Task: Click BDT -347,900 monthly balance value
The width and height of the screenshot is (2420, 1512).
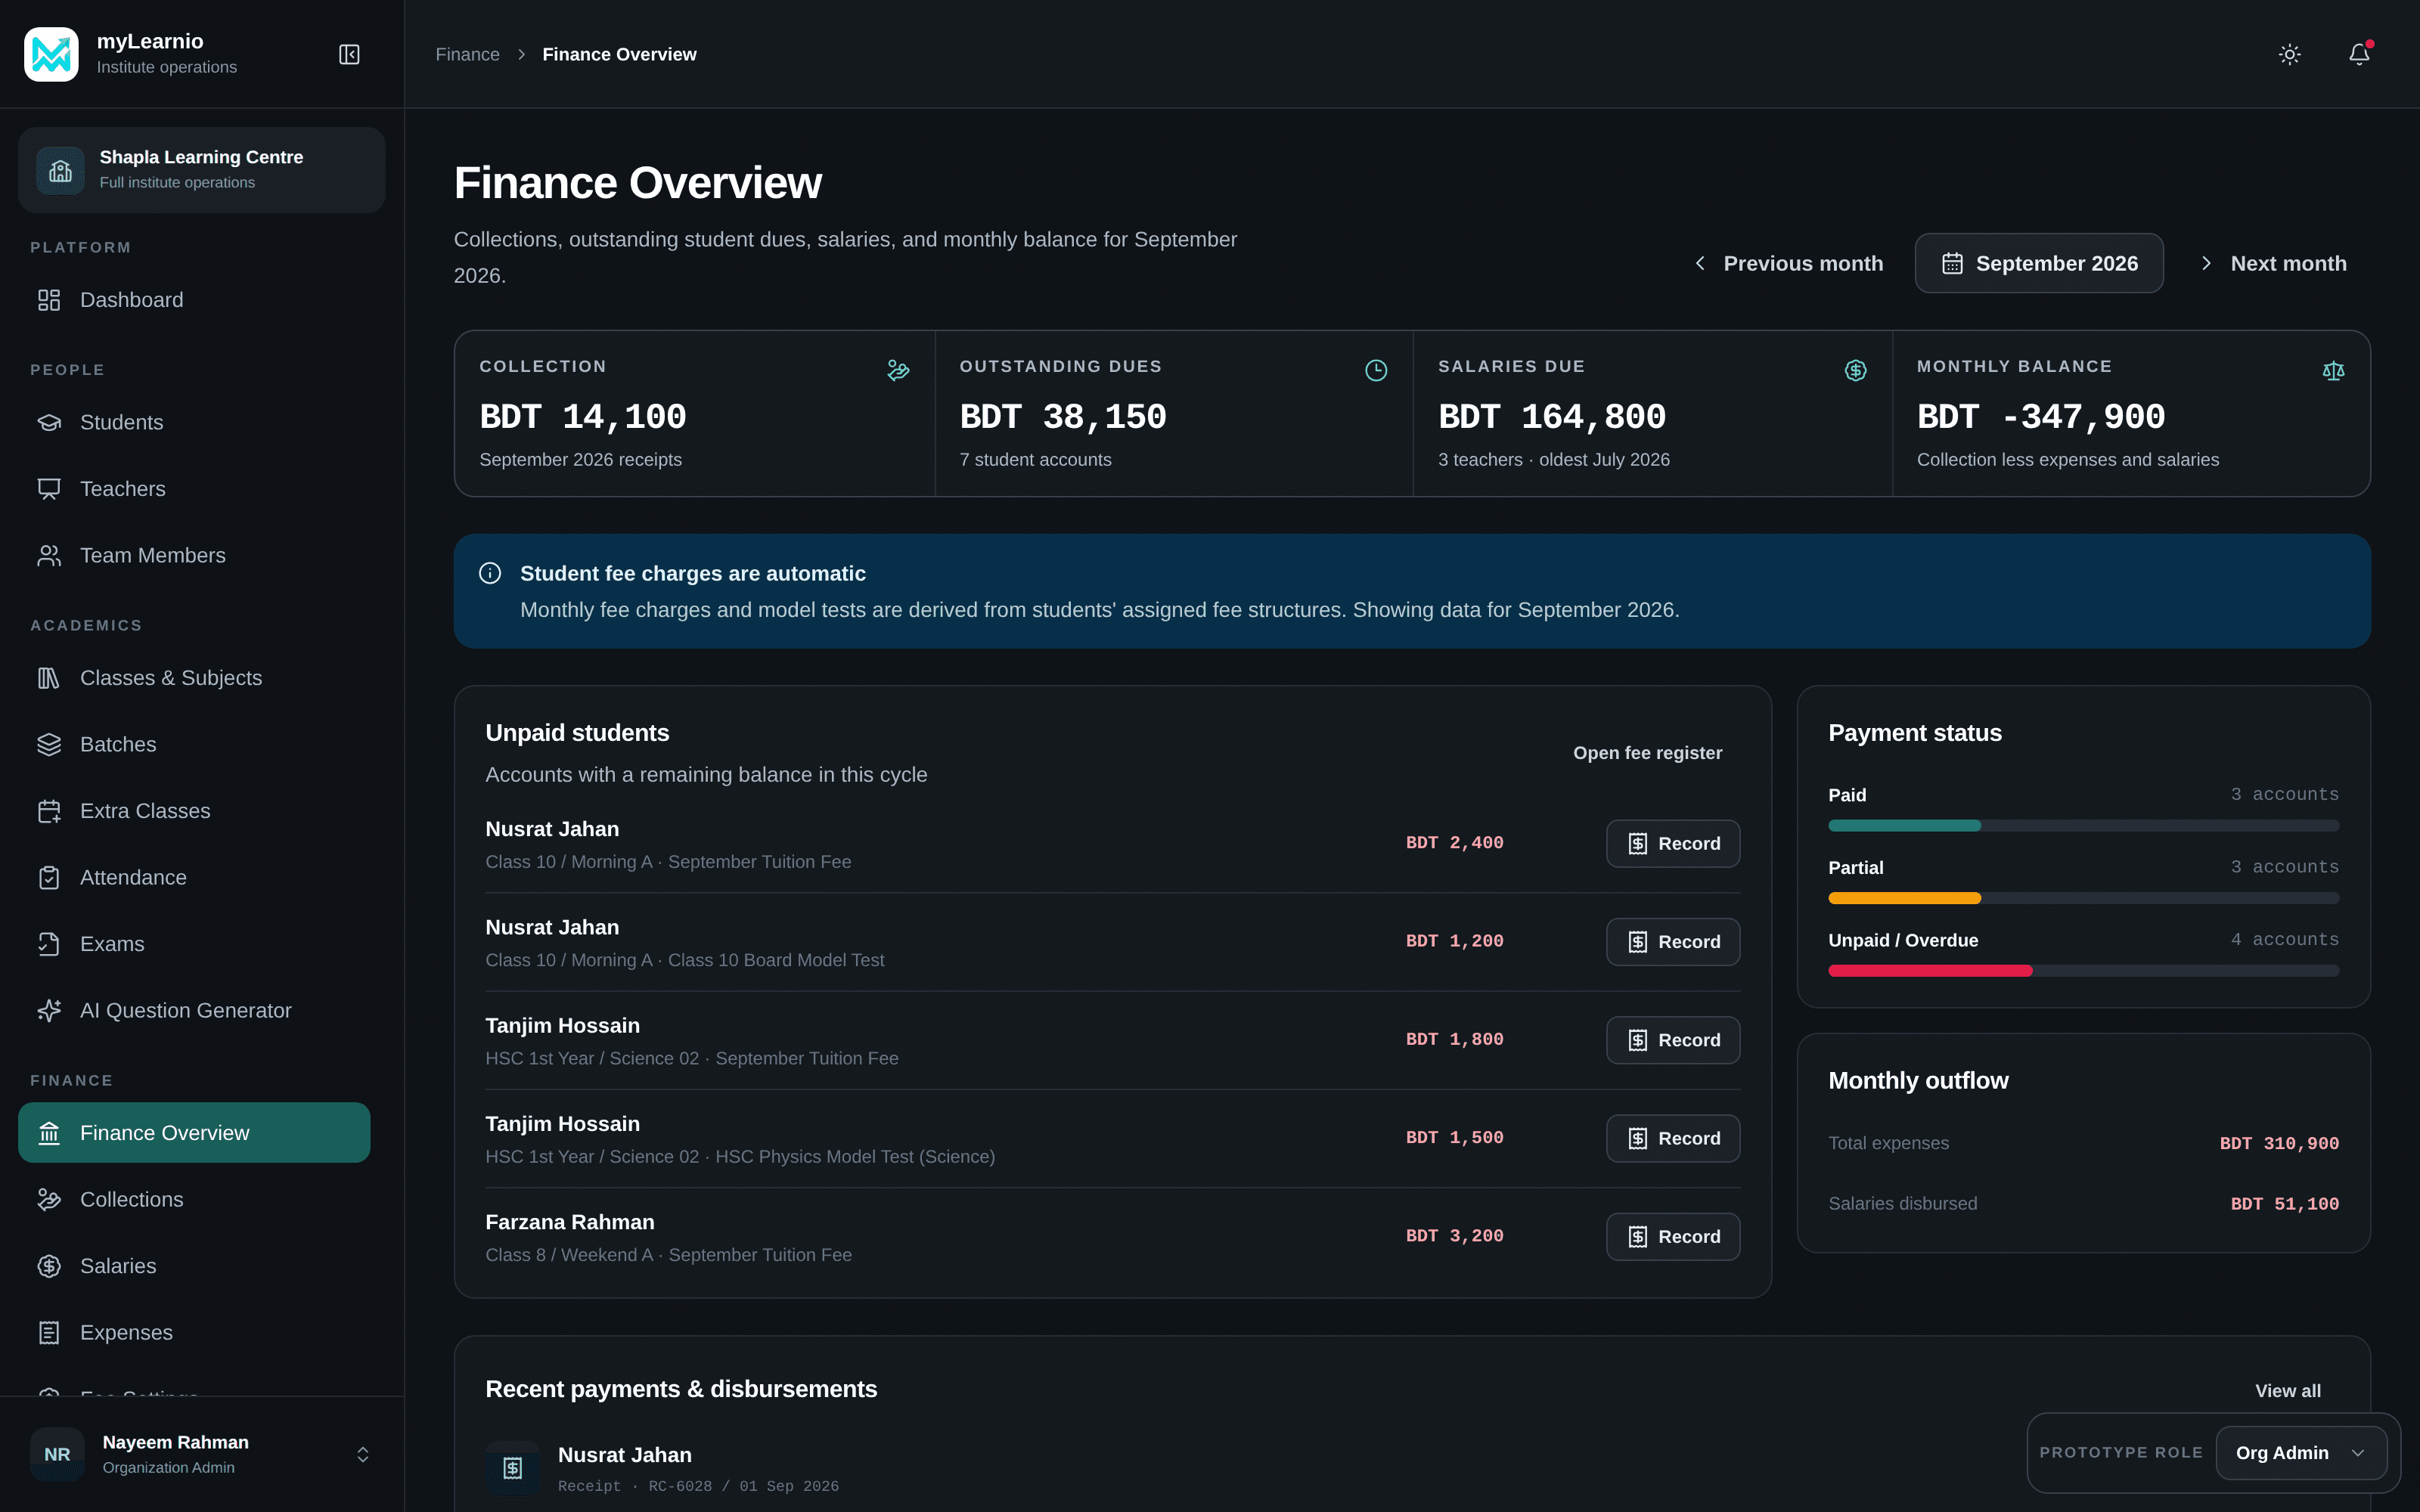Action: tap(2041, 417)
